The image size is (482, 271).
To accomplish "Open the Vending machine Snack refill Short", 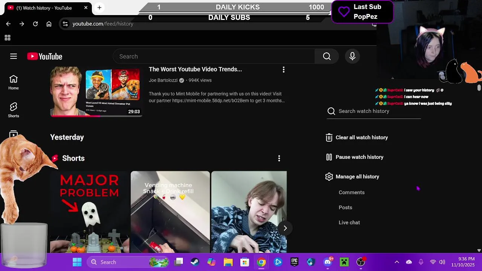I will (x=170, y=212).
